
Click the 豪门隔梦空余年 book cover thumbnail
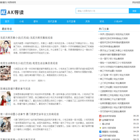(5, 124)
